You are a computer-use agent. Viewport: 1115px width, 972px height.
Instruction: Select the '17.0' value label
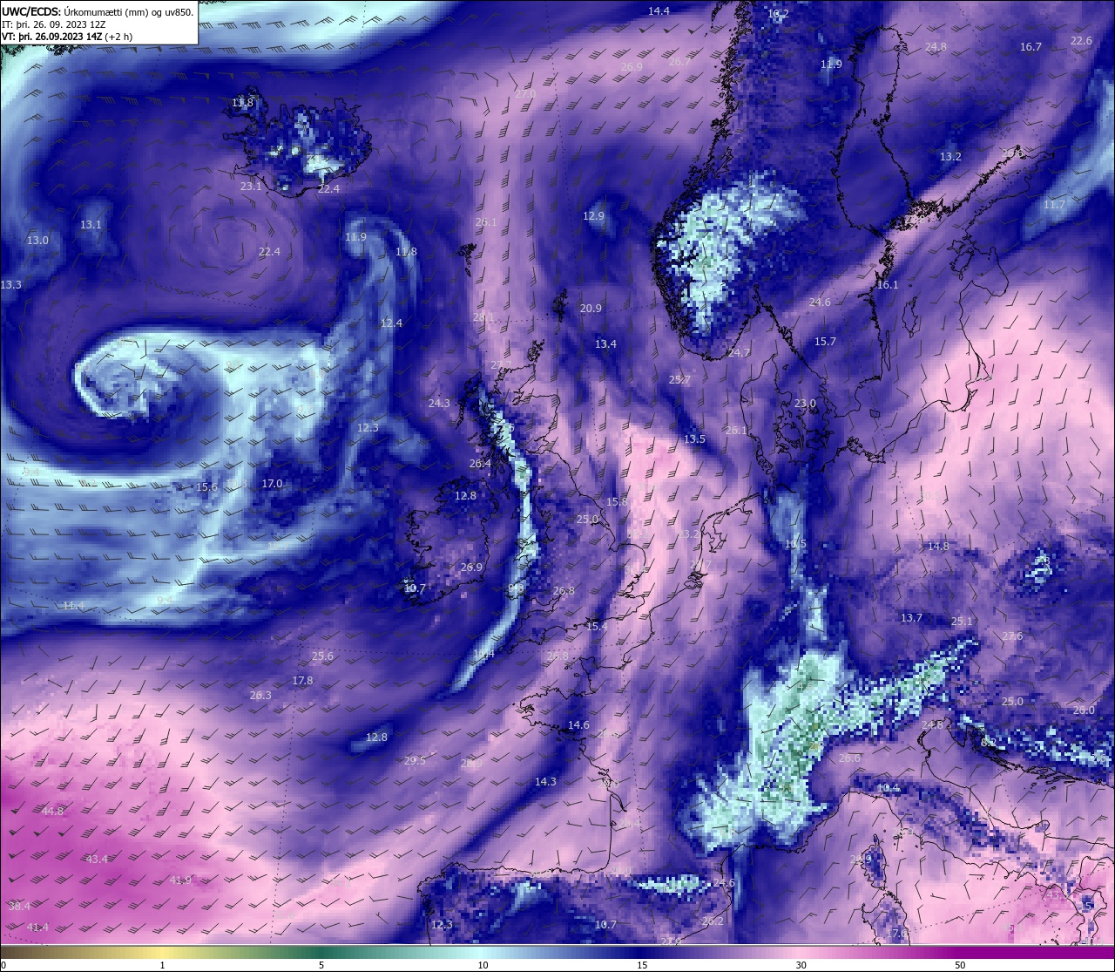272,484
